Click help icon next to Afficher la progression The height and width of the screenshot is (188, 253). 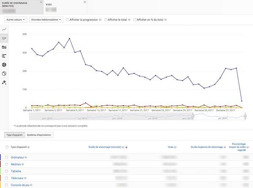pyautogui.click(x=100, y=19)
